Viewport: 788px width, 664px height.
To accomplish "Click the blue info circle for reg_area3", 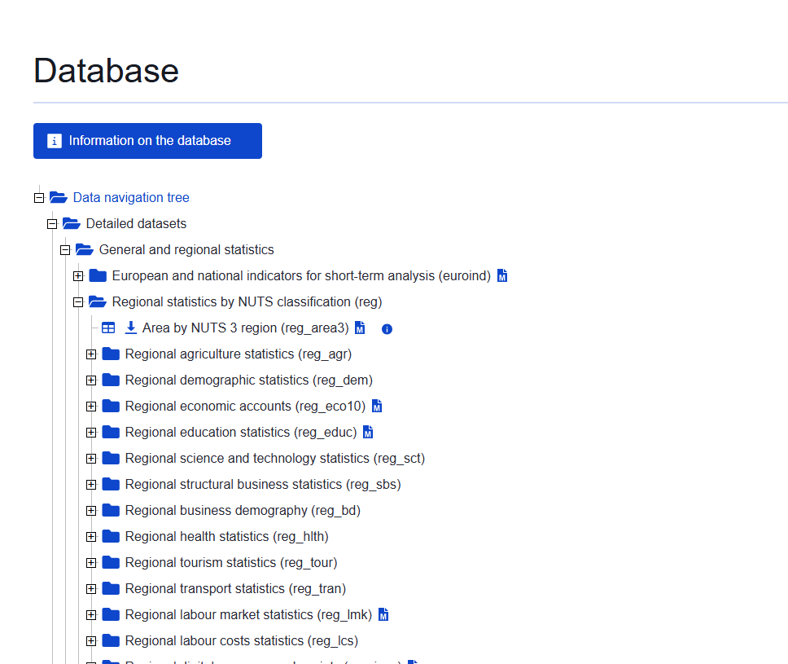I will [x=387, y=329].
